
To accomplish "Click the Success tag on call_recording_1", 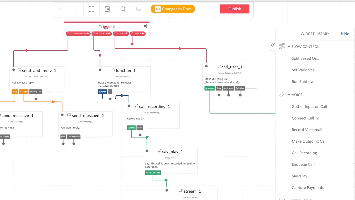I will click(x=131, y=128).
